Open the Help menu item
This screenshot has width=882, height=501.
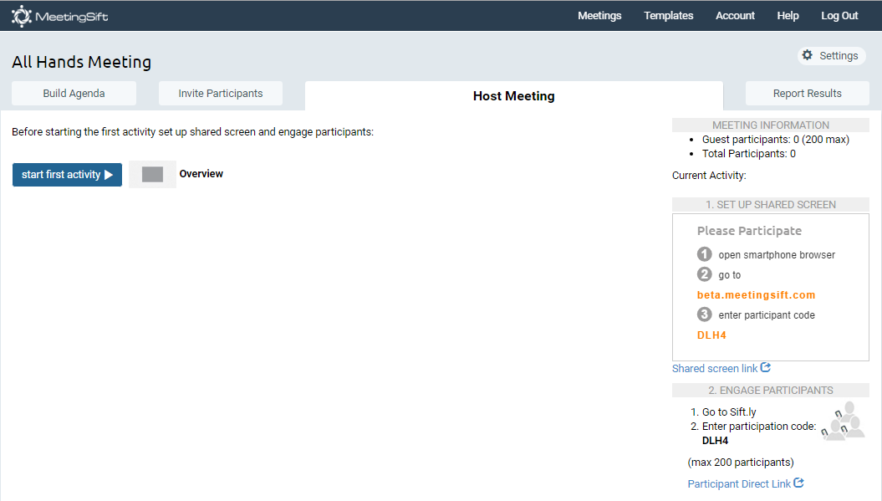788,16
